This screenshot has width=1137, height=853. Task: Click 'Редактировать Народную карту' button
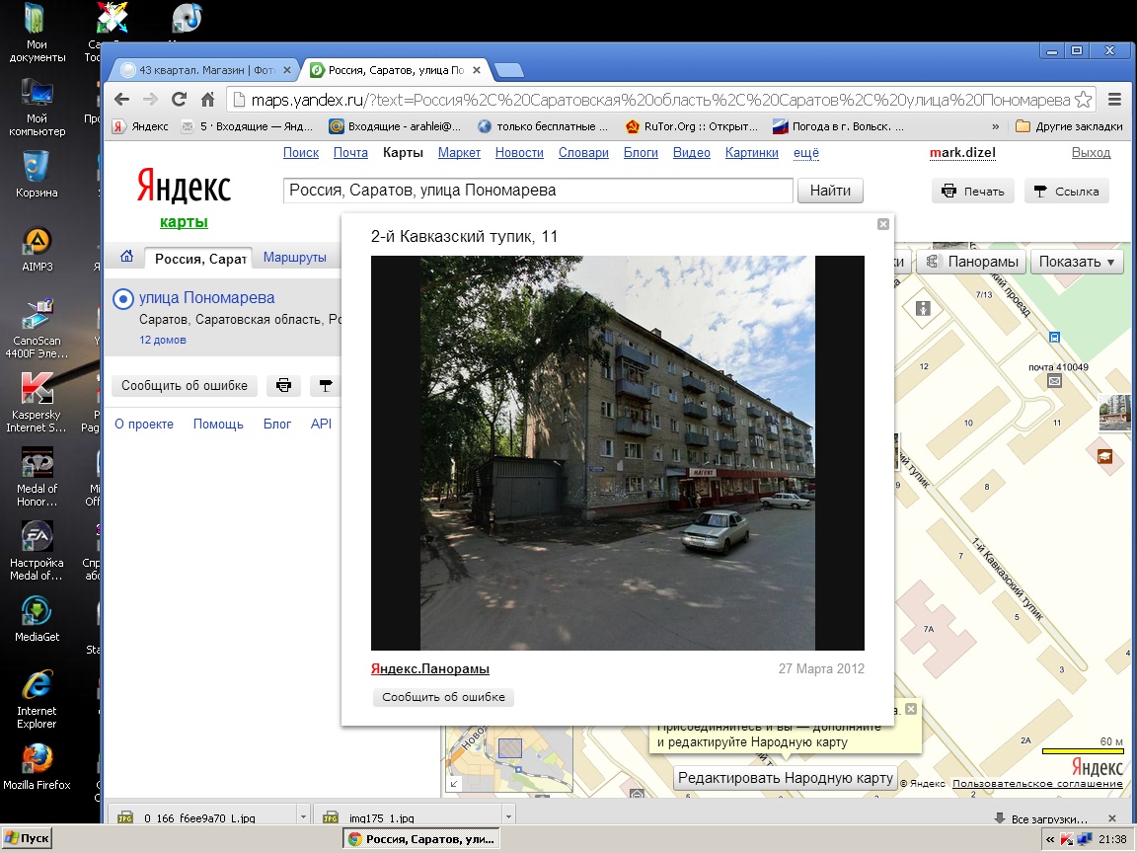786,778
